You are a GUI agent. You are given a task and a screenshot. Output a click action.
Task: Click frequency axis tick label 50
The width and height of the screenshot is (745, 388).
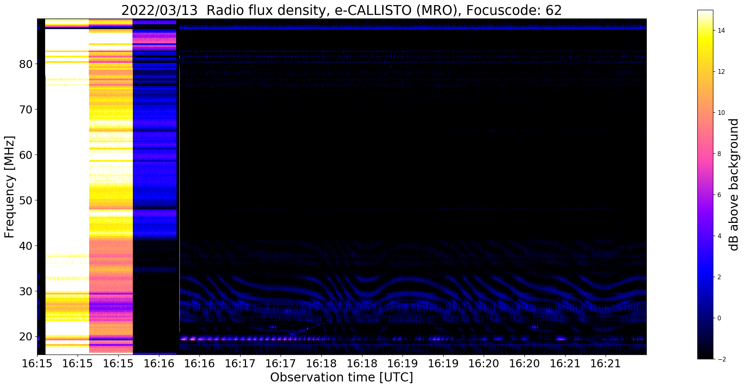click(x=26, y=200)
